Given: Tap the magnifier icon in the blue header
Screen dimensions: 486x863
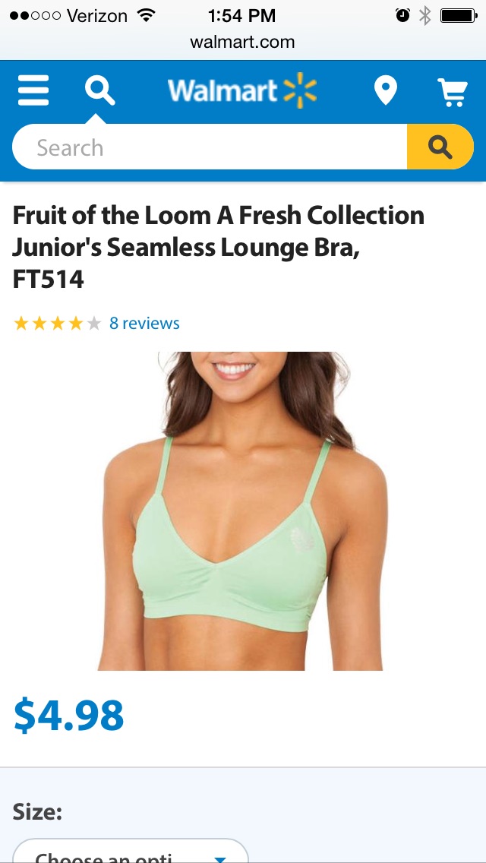Looking at the screenshot, I should pos(100,90).
